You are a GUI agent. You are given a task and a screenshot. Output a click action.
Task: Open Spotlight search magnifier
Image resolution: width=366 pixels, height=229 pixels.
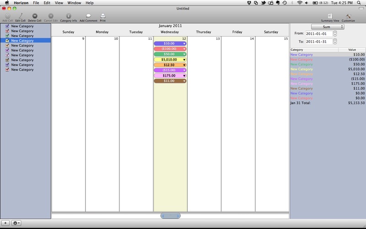(359, 3)
